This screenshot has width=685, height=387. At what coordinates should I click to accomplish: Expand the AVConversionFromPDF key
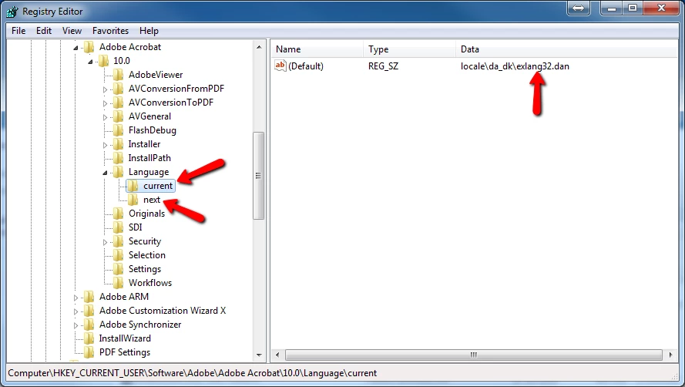pos(105,89)
